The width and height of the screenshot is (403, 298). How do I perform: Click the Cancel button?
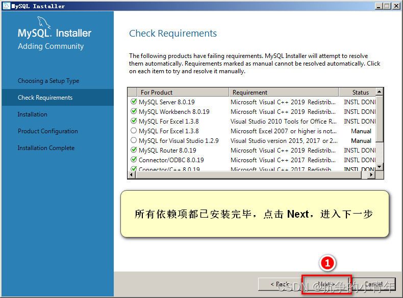click(x=374, y=284)
